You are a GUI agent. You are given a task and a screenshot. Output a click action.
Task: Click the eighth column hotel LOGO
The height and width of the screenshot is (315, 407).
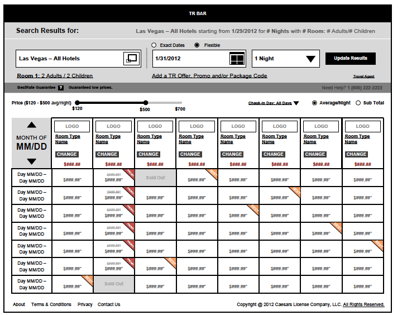[362, 126]
